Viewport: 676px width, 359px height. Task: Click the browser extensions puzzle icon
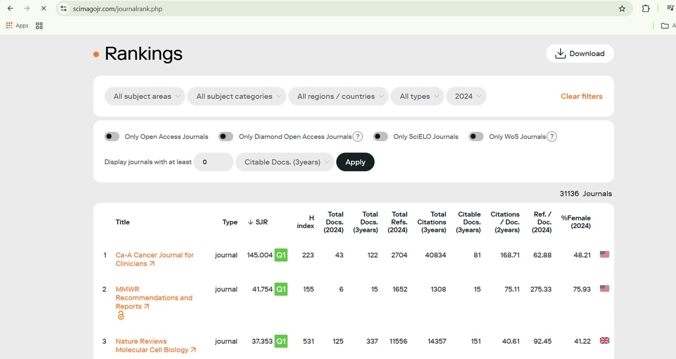[646, 8]
